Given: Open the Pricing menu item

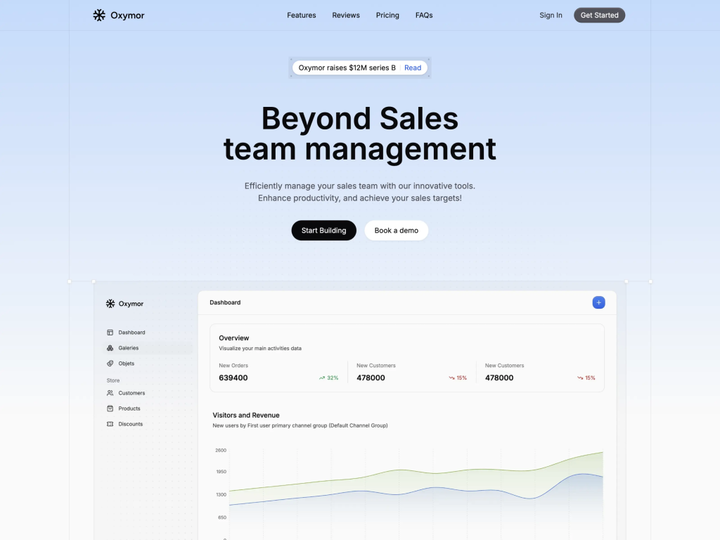Looking at the screenshot, I should click(x=387, y=15).
